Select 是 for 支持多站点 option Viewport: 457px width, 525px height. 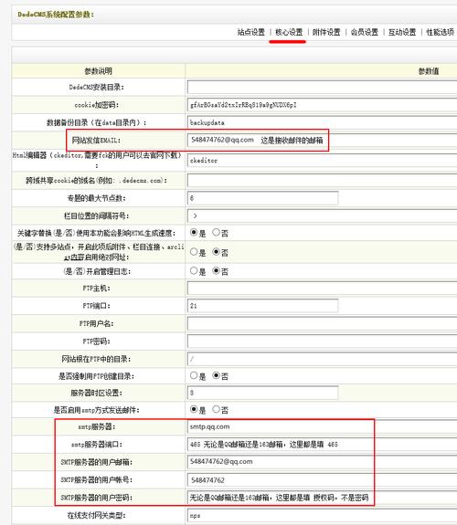coord(194,252)
